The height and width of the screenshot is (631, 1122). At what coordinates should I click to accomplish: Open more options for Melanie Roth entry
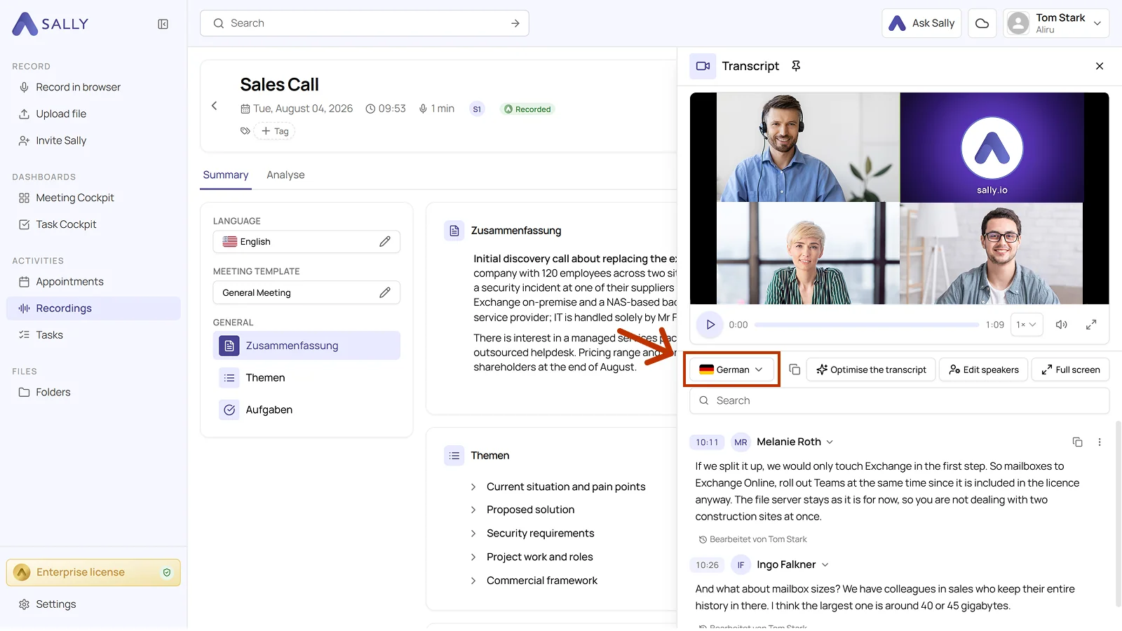[x=1100, y=442]
